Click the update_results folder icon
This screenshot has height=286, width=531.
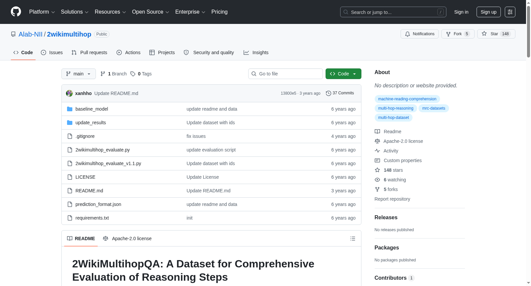(x=70, y=123)
